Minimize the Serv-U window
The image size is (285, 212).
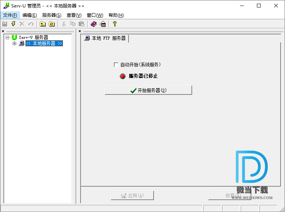[242, 6]
